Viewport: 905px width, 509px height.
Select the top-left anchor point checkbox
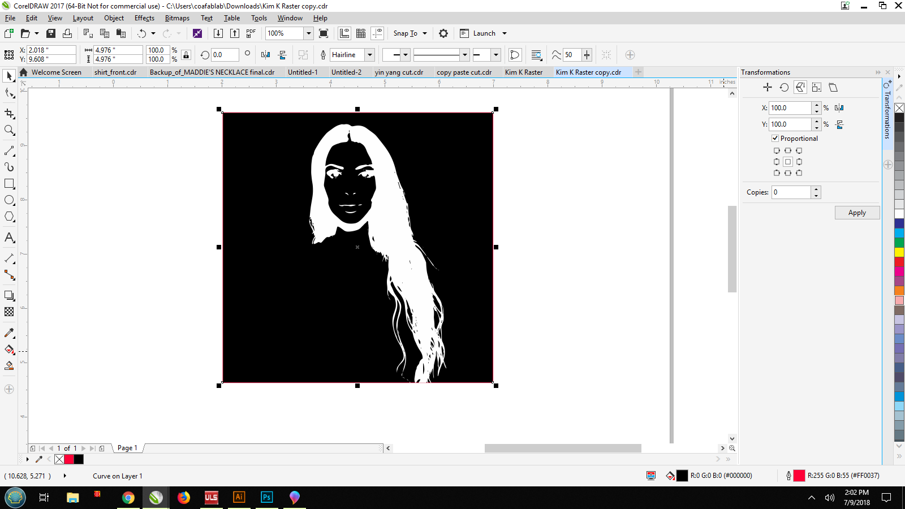coord(777,150)
